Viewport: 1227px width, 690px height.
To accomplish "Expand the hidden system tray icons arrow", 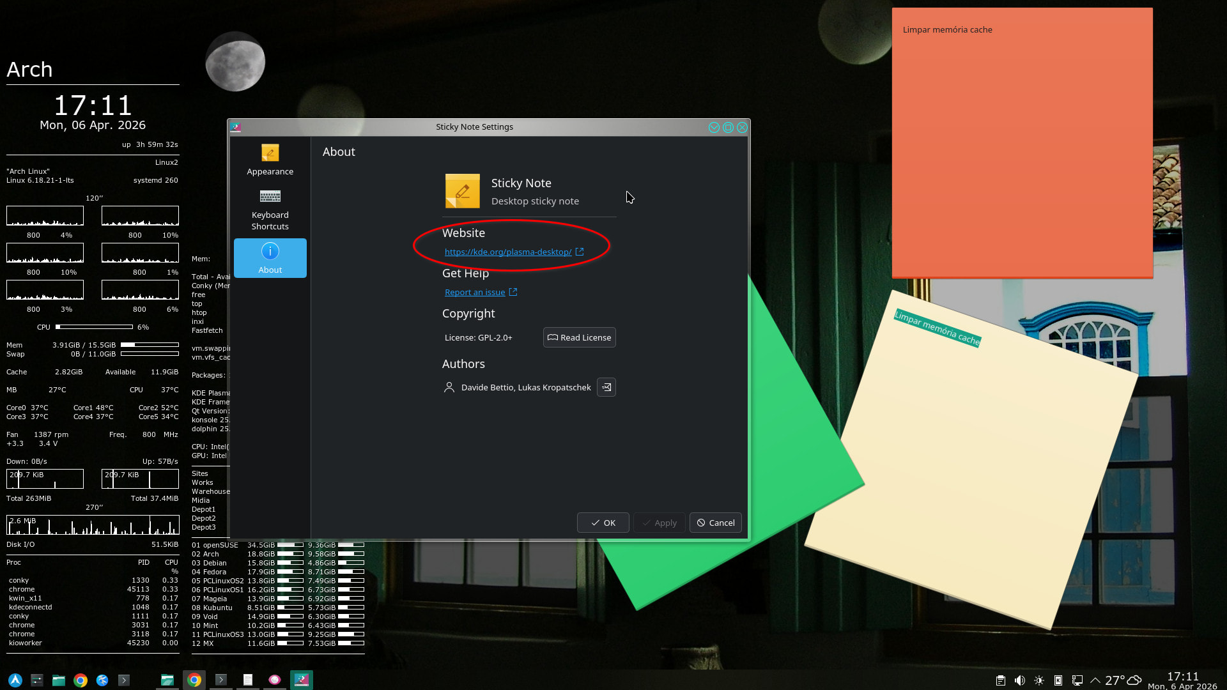I will pos(1095,680).
